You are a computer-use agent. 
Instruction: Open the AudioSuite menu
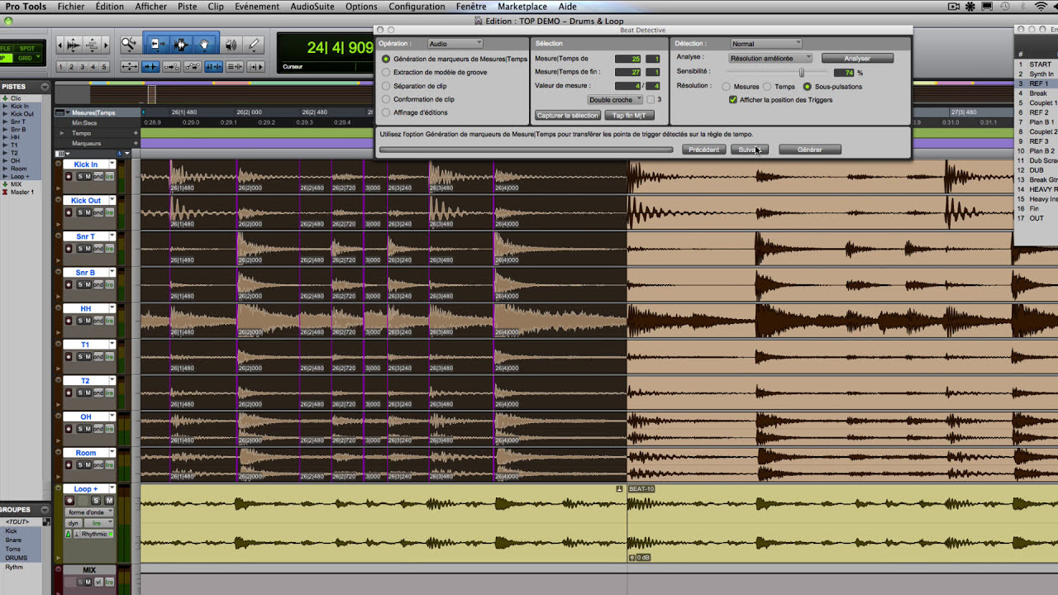(x=312, y=7)
